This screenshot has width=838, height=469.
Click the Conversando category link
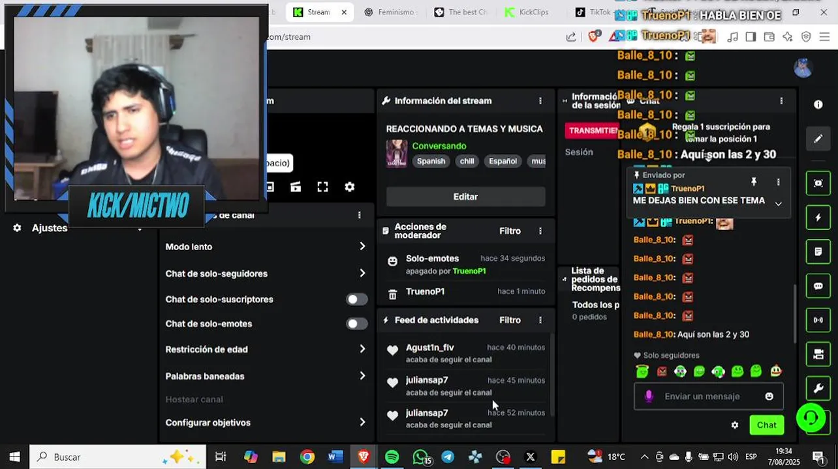click(439, 146)
